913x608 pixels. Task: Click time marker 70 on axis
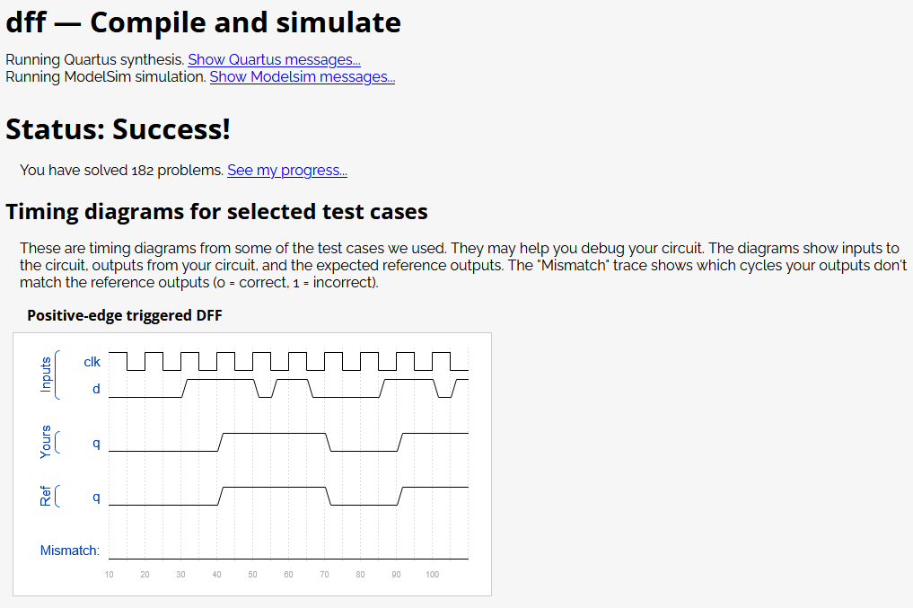coord(324,574)
